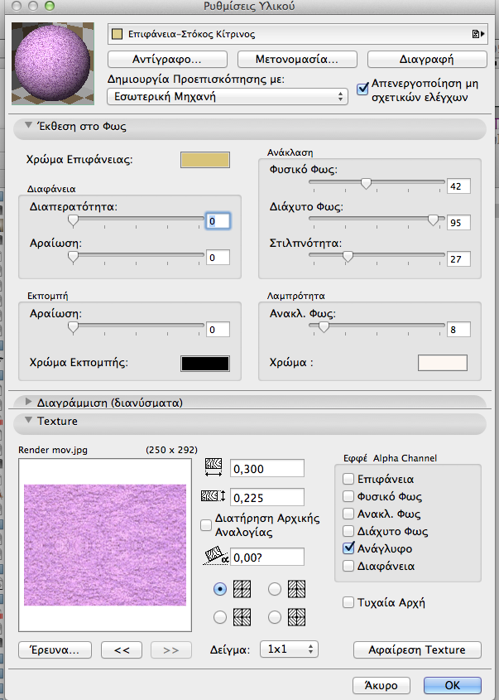Click the Στιλπνότητα slider handle
The width and height of the screenshot is (499, 700).
pos(348,257)
